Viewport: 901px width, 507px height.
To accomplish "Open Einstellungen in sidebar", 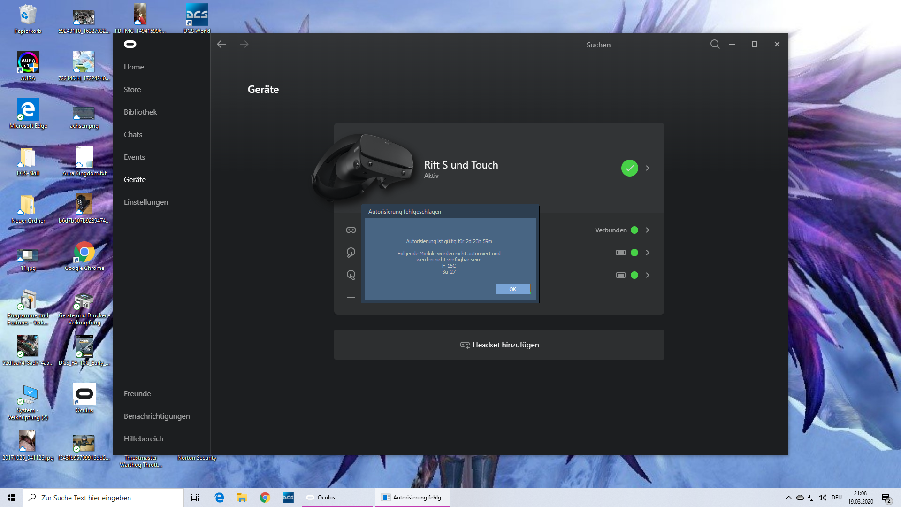I will tap(146, 202).
